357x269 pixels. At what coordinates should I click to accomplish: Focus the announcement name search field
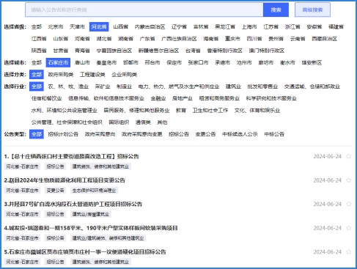pos(144,10)
